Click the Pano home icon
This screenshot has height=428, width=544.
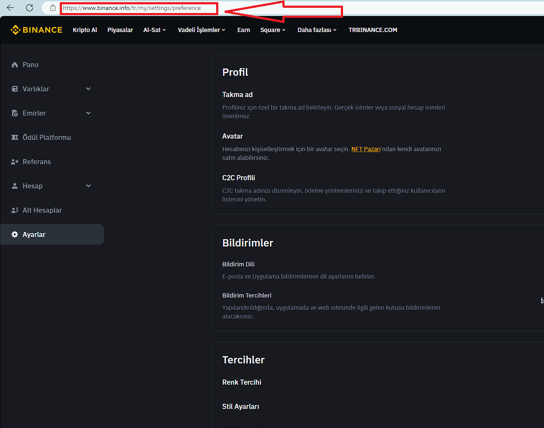coord(15,65)
